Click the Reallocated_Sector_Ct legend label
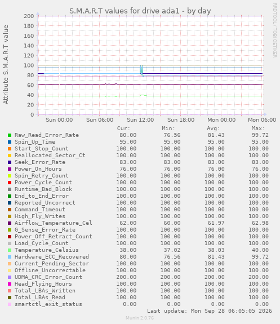This screenshot has width=280, height=324. pyautogui.click(x=50, y=156)
